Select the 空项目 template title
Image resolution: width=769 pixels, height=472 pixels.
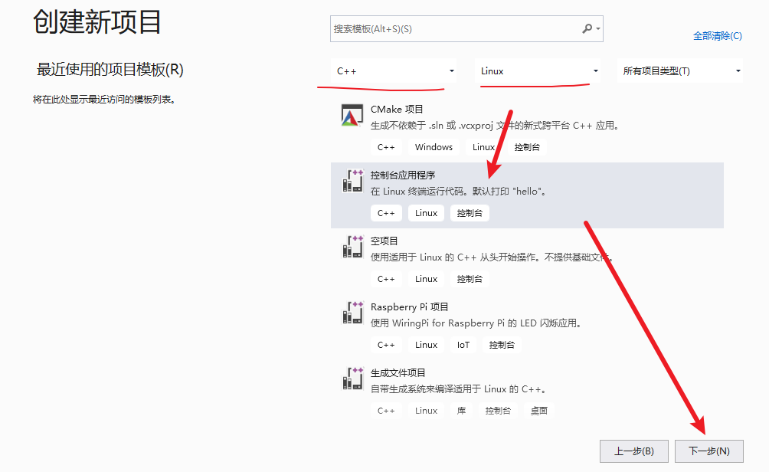pyautogui.click(x=384, y=241)
